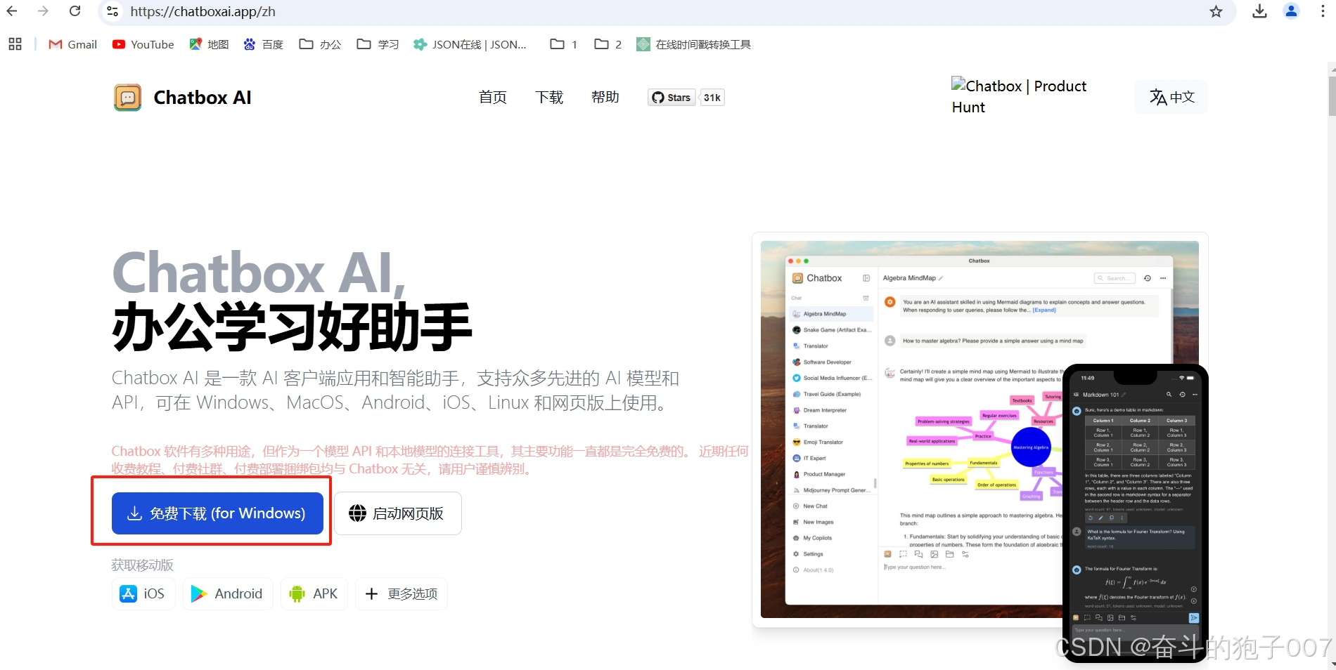The image size is (1336, 670).
Task: Open the JSON在线 bookmark
Action: coord(470,44)
